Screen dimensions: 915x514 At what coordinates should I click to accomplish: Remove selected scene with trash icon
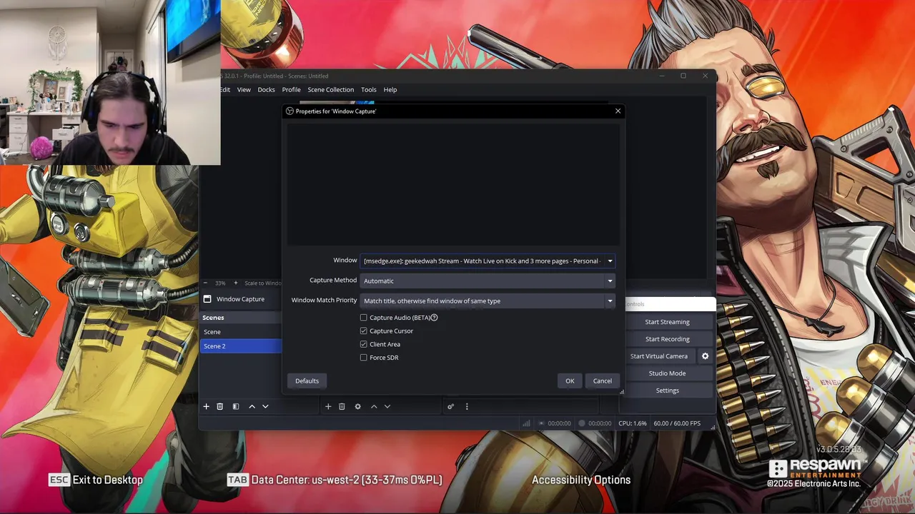(x=220, y=406)
